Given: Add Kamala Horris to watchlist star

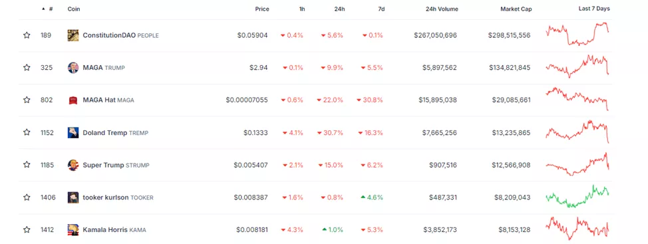Looking at the screenshot, I should pos(27,229).
